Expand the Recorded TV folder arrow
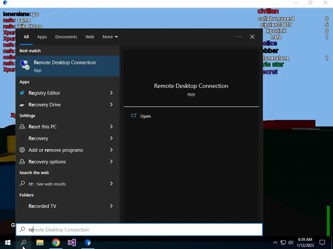Image resolution: width=333 pixels, height=249 pixels. (x=111, y=206)
